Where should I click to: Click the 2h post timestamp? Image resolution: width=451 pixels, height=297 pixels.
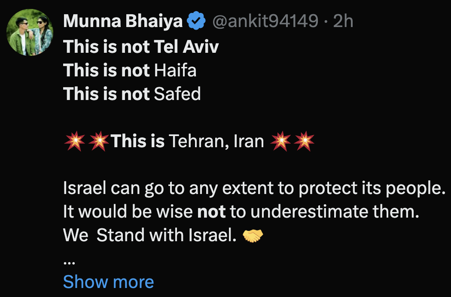(343, 21)
